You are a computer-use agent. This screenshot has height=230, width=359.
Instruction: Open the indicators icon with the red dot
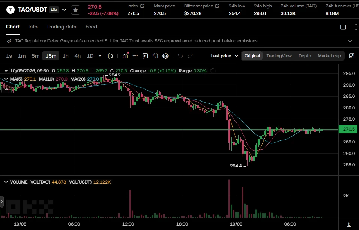[125, 55]
